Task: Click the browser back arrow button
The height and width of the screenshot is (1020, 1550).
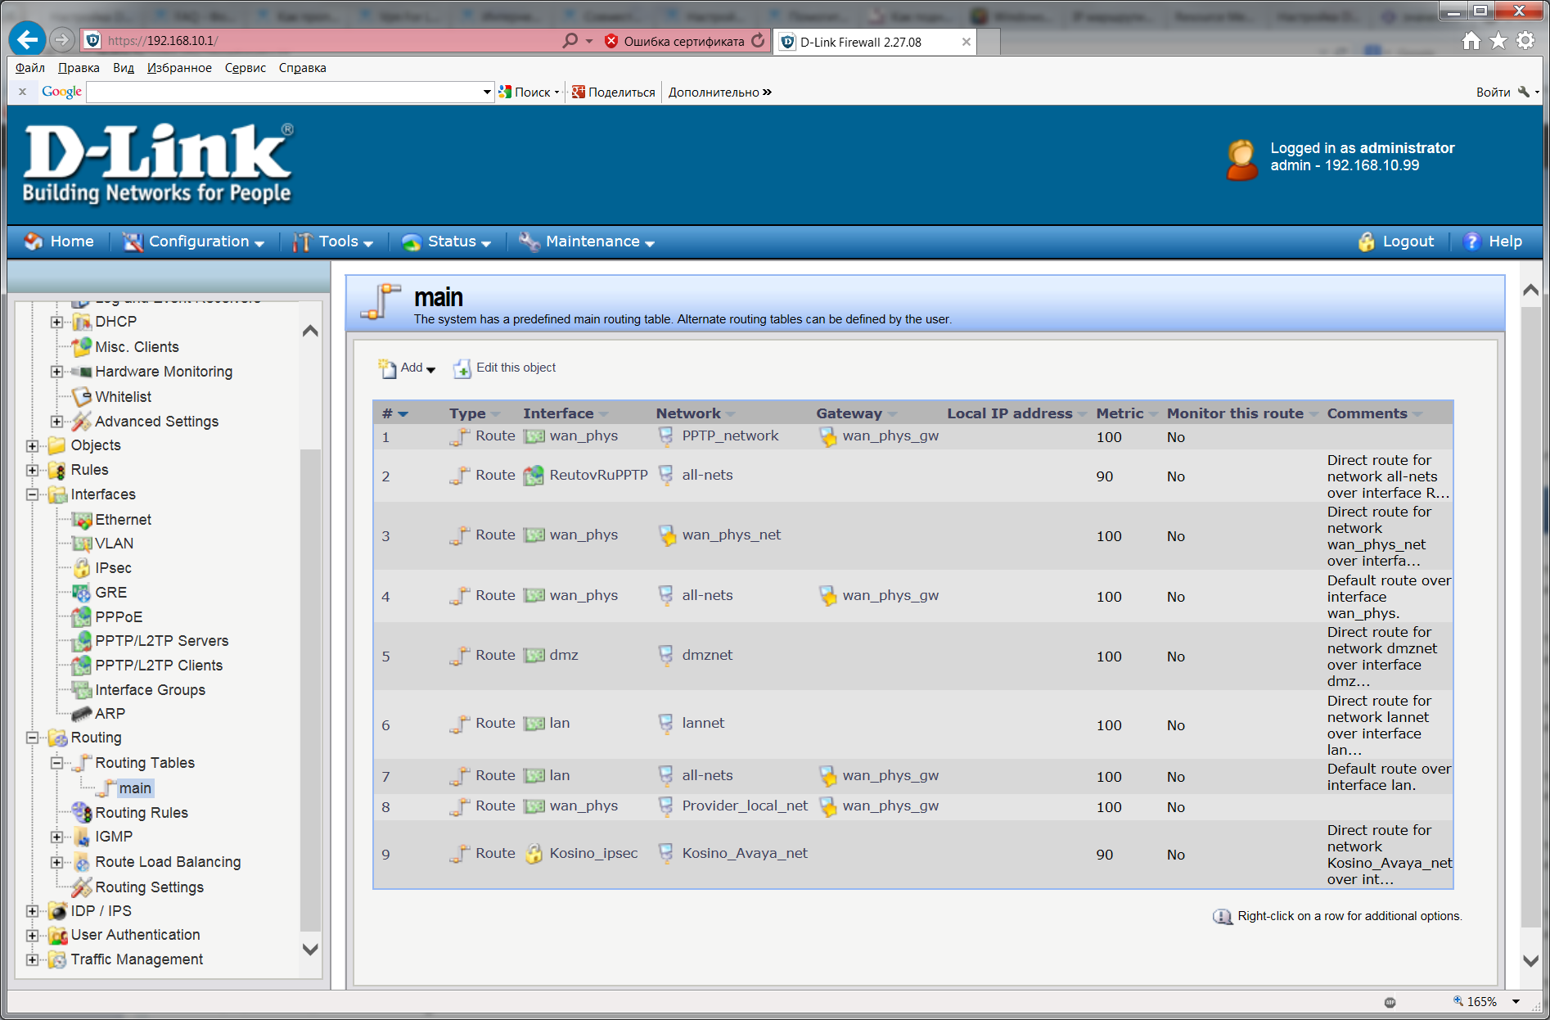Action: [x=27, y=39]
